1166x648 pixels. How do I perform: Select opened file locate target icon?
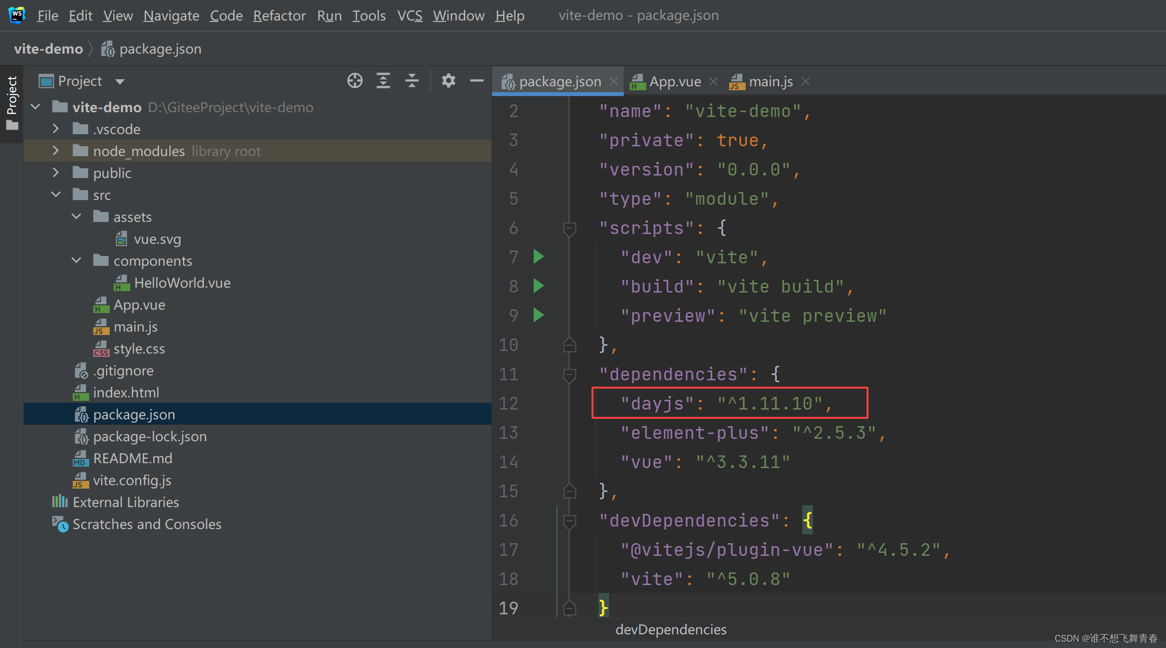pos(355,80)
